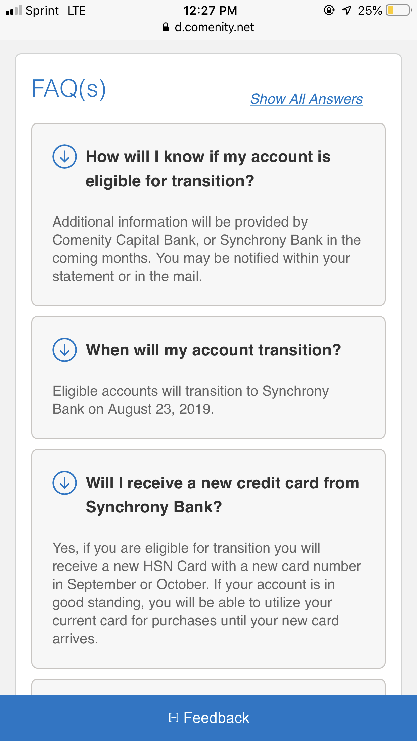Open the Feedback bar at the bottom
The height and width of the screenshot is (741, 417).
[208, 718]
